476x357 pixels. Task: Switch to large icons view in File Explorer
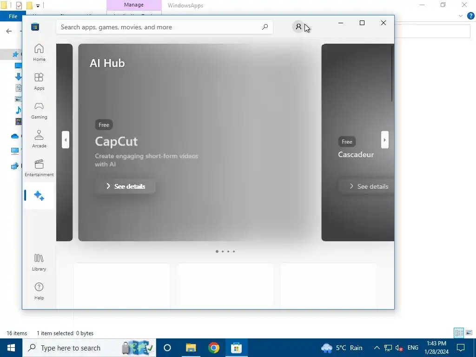pos(469,333)
